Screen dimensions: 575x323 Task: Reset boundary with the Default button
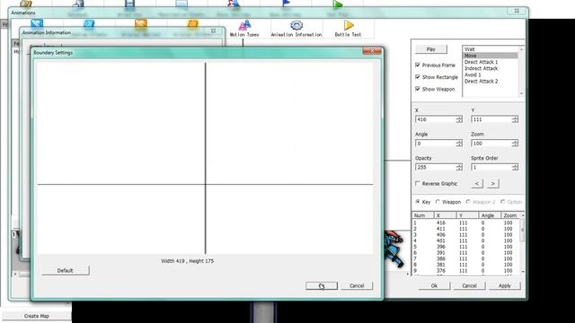[x=66, y=271]
